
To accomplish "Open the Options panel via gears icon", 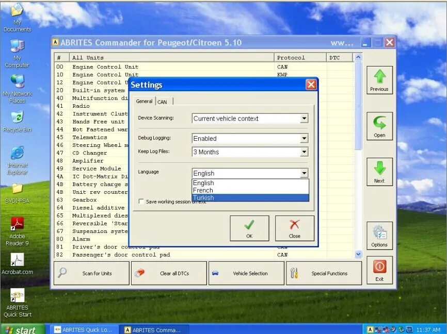I will coord(379,236).
